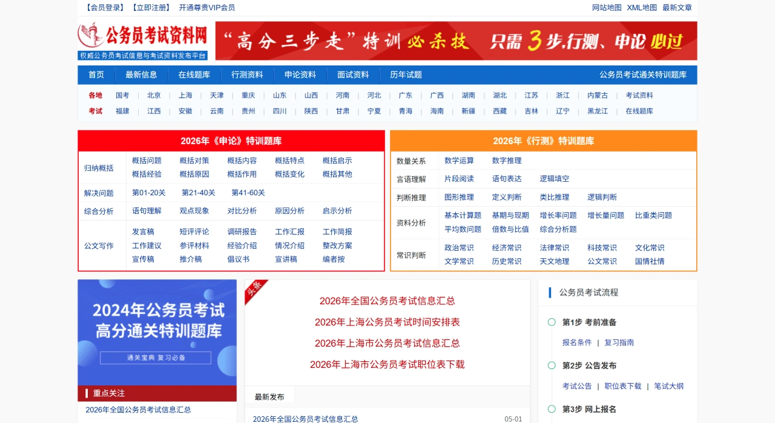Open the 职位表下载 link under 第2步

point(622,385)
